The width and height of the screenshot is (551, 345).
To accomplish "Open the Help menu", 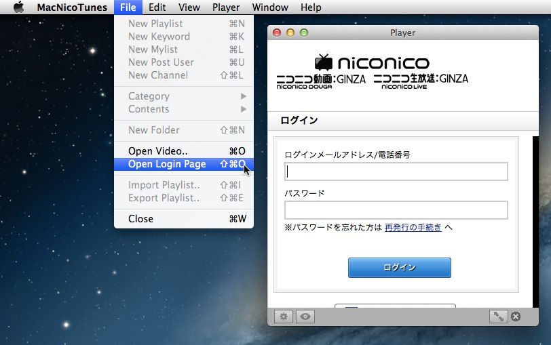I will tap(311, 7).
